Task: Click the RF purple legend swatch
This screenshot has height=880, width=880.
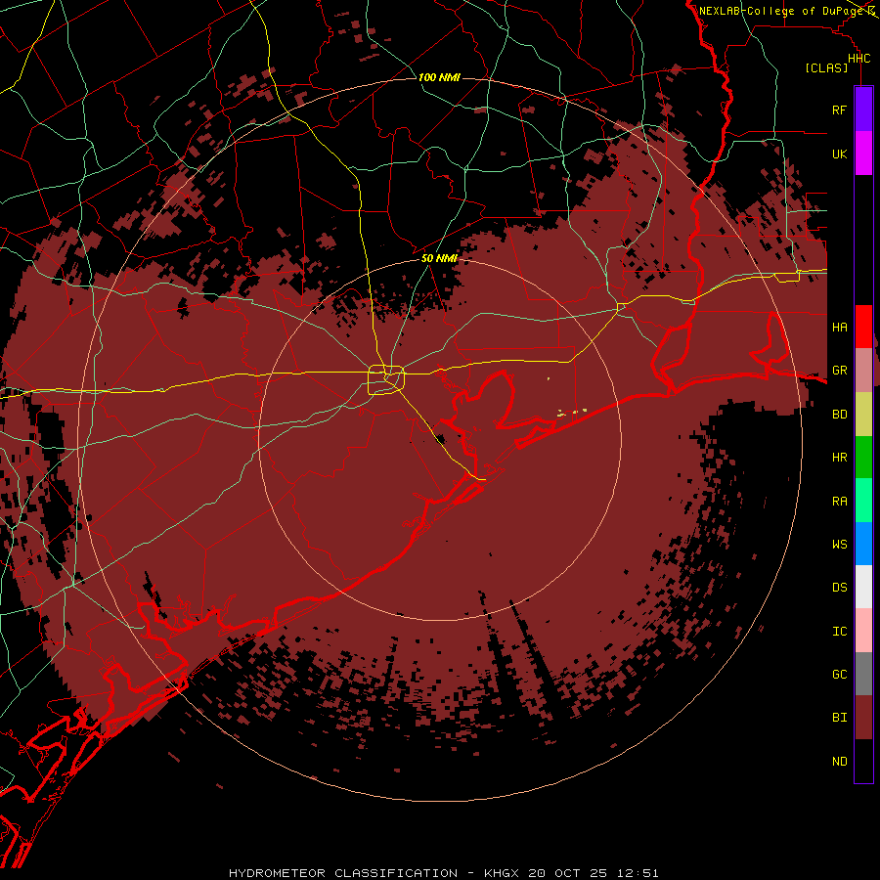Action: pos(863,110)
